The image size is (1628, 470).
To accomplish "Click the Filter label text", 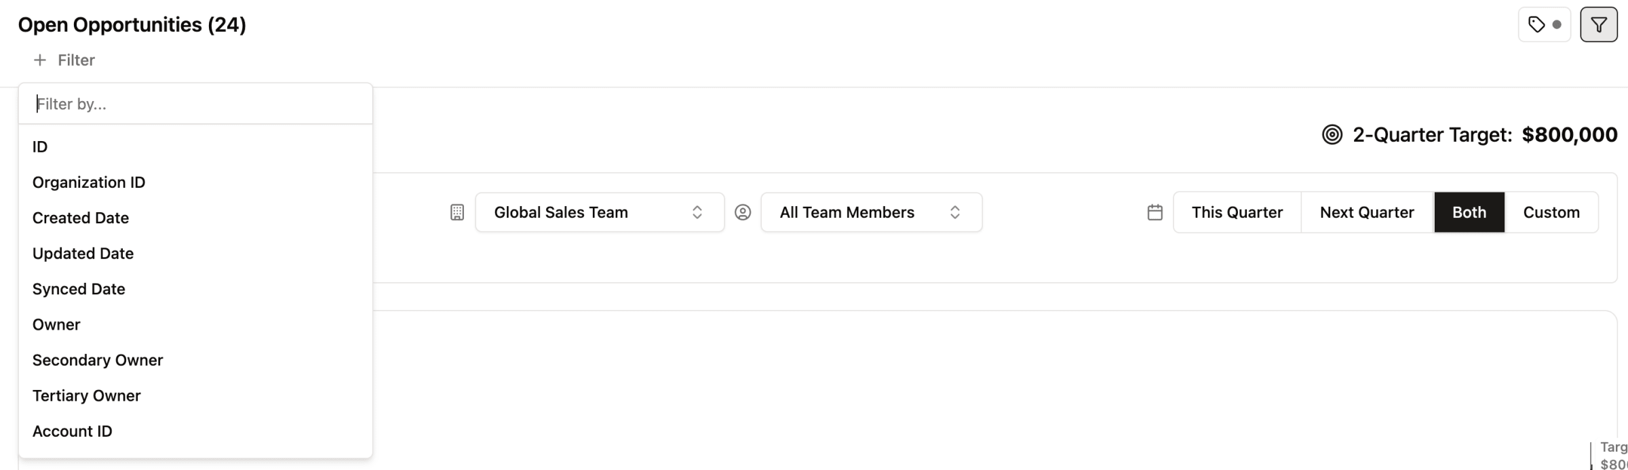I will click(x=76, y=60).
